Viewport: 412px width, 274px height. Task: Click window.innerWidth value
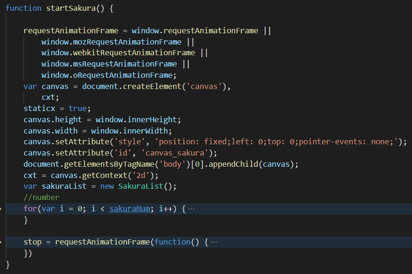click(130, 131)
